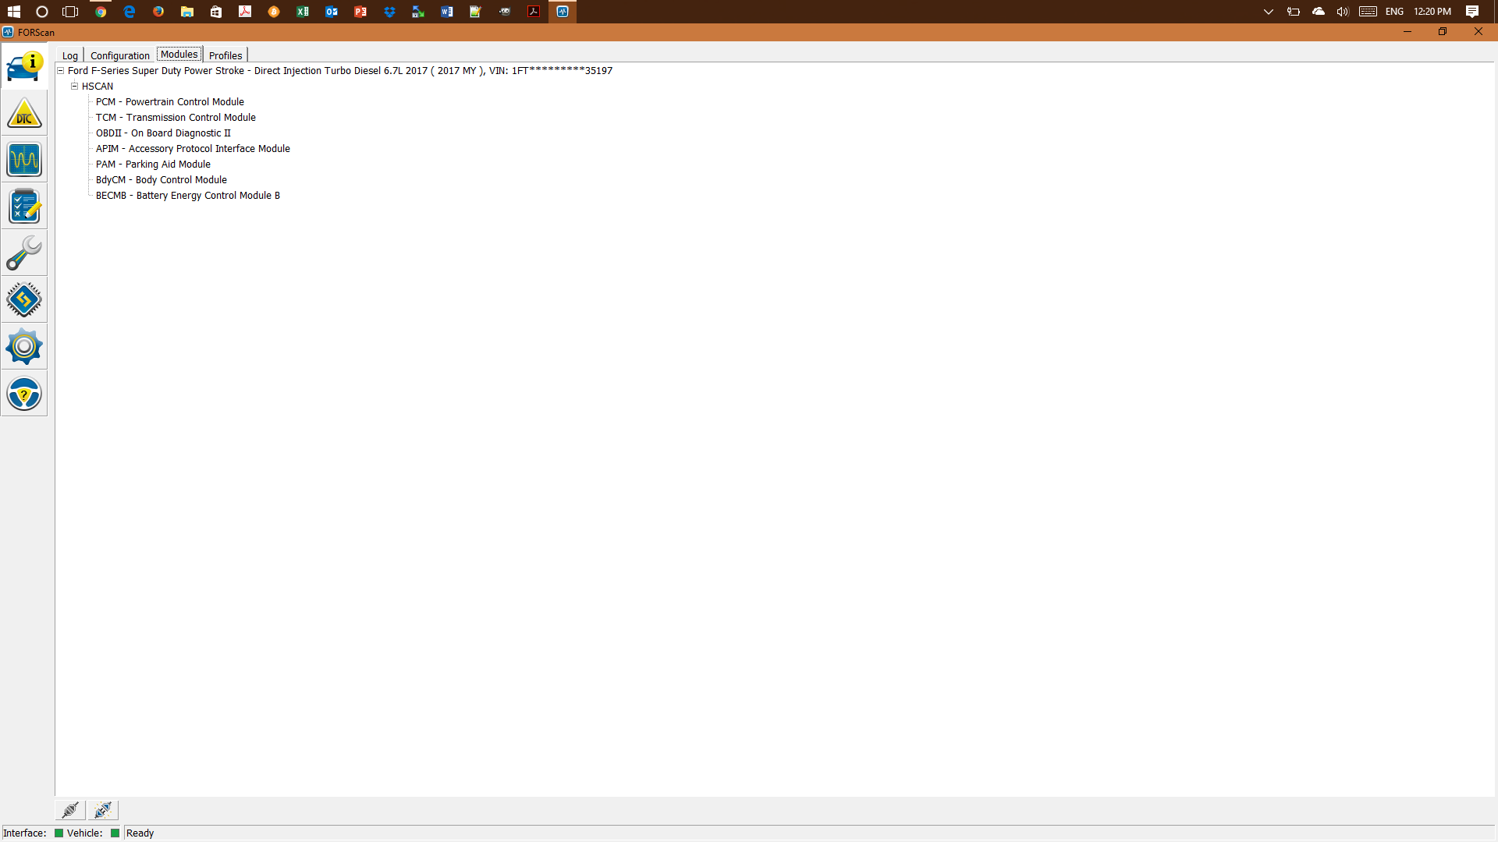Switch to the Log tab
This screenshot has width=1498, height=842.
point(69,55)
